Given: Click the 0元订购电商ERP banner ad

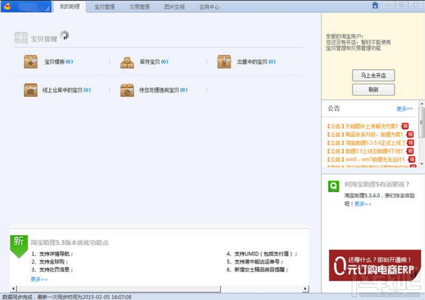Looking at the screenshot, I should (x=375, y=265).
